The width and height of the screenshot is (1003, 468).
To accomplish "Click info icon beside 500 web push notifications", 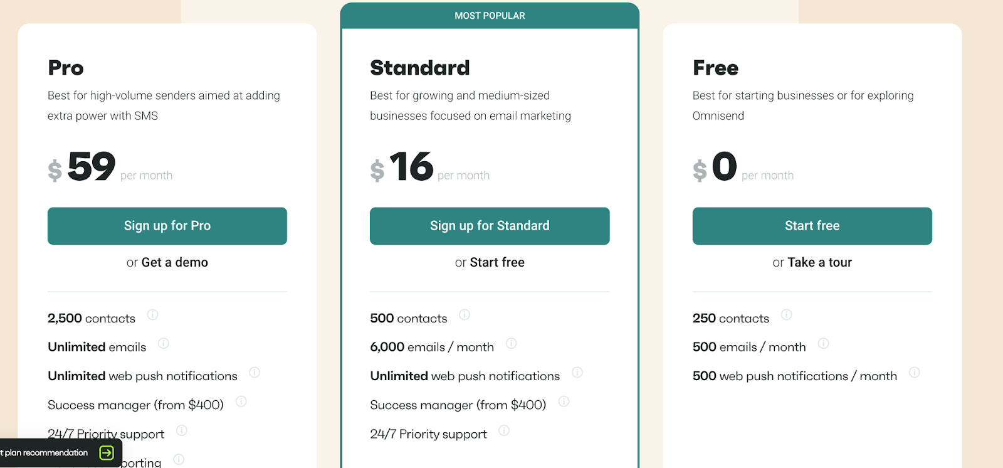I will [x=915, y=373].
